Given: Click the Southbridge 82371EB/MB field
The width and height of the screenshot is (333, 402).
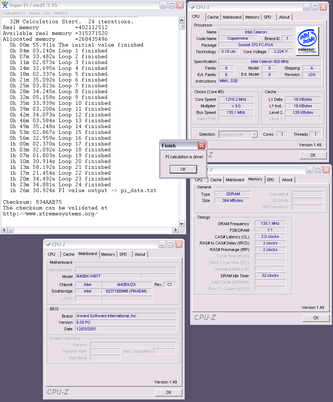Looking at the screenshot, I should [x=127, y=291].
